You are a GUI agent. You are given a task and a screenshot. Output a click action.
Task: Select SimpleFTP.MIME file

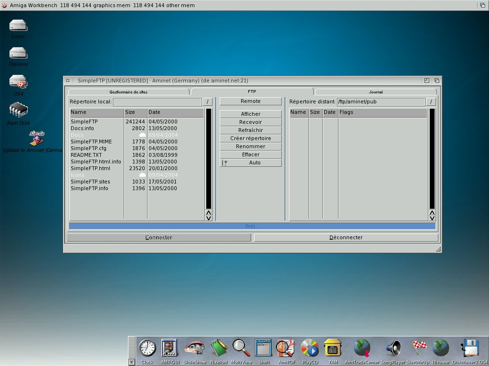coord(137,142)
